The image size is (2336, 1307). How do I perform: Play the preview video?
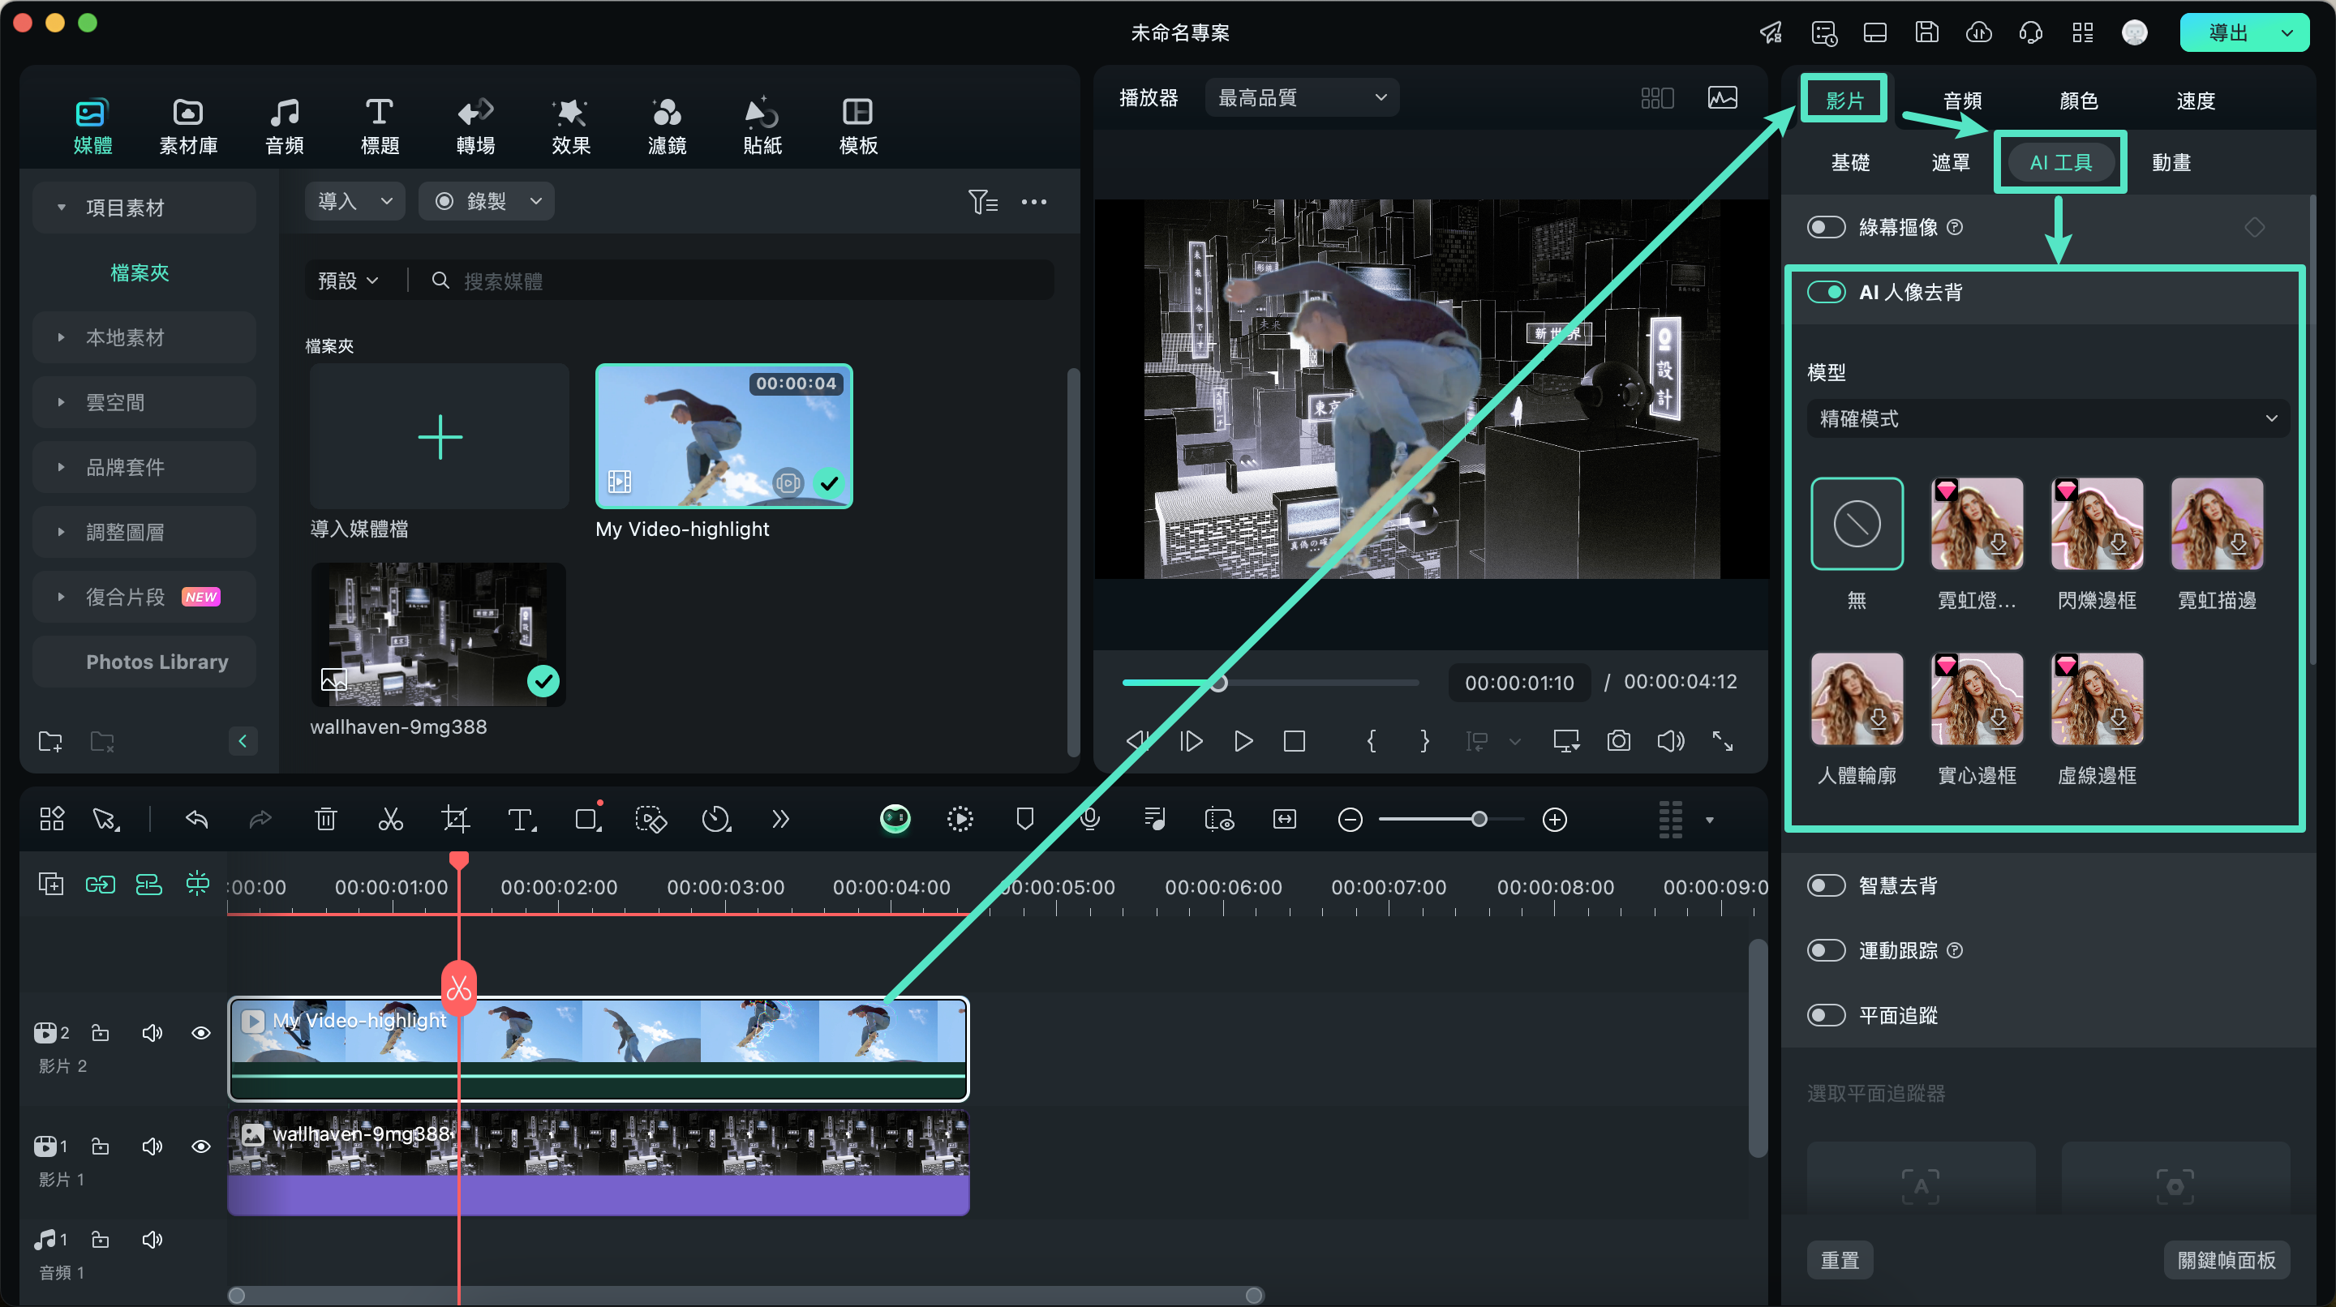[1243, 741]
